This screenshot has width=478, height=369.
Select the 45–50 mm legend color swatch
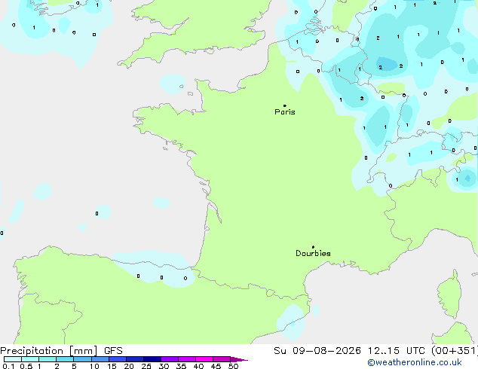tap(222, 359)
